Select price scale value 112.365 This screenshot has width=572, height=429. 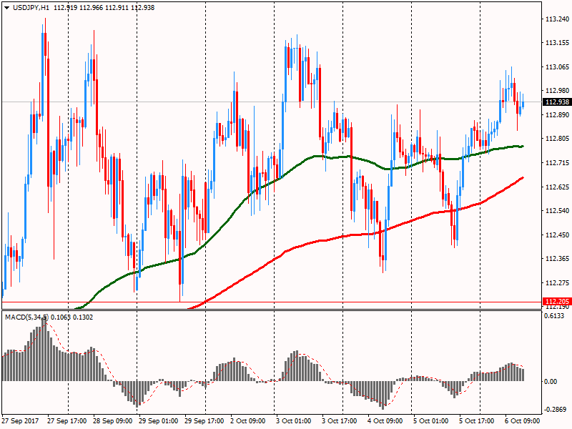tap(557, 259)
